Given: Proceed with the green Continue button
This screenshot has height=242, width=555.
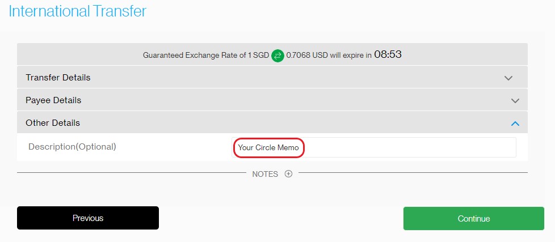Looking at the screenshot, I should pyautogui.click(x=474, y=218).
